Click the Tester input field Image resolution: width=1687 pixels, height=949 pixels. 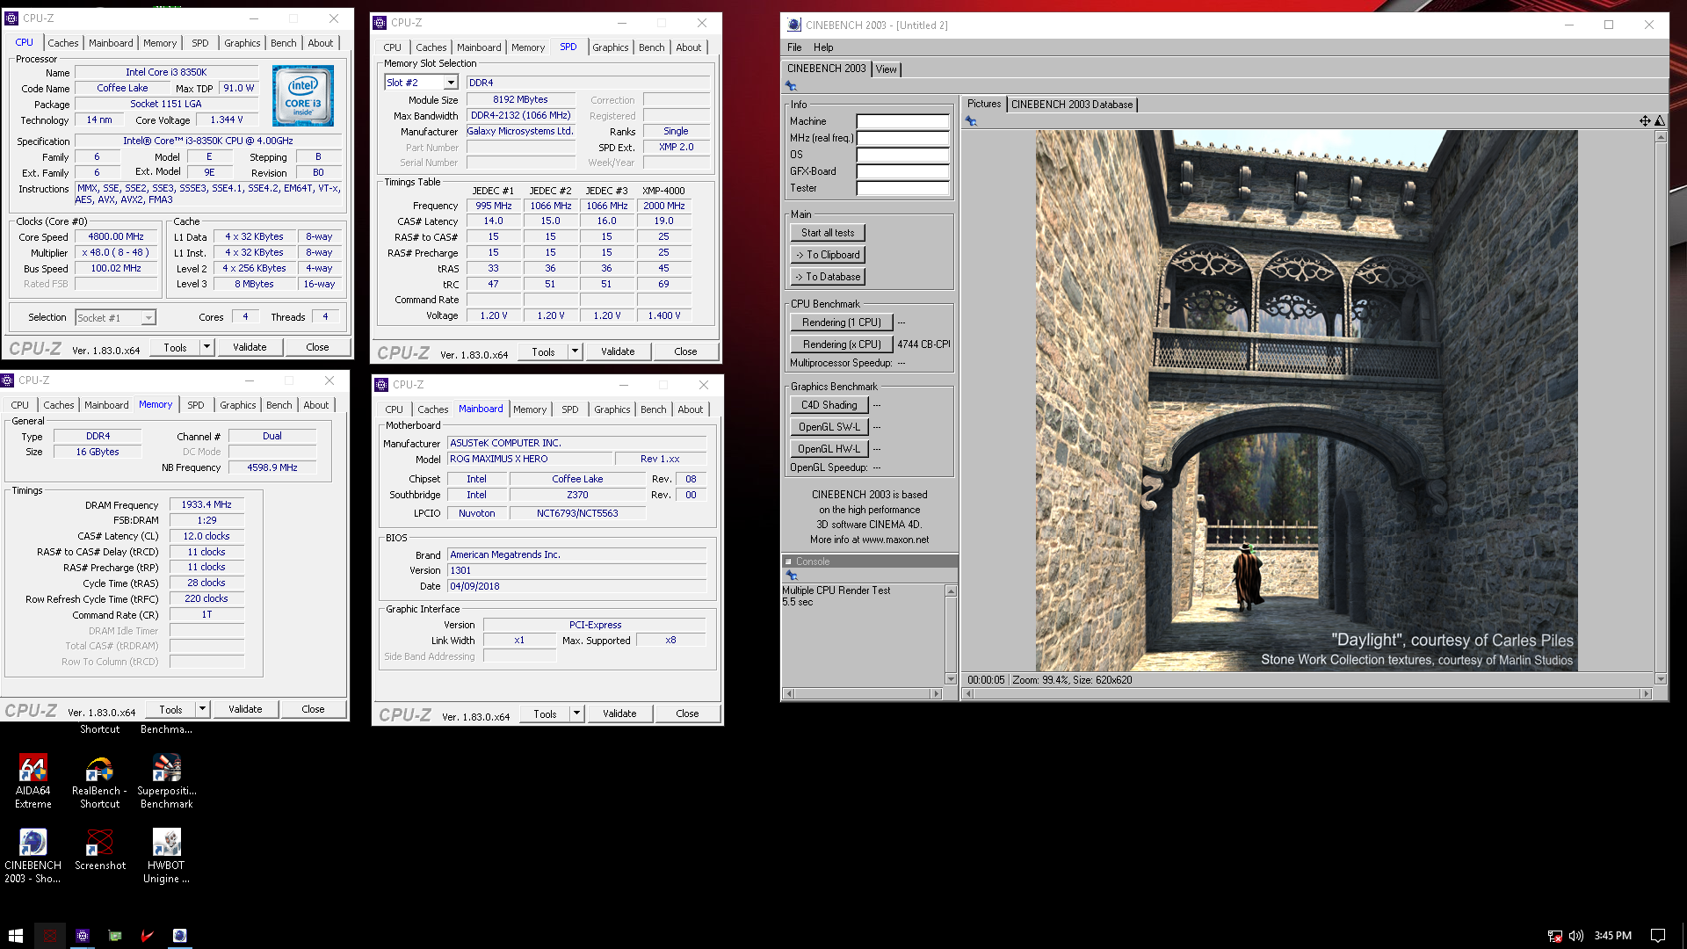[902, 188]
